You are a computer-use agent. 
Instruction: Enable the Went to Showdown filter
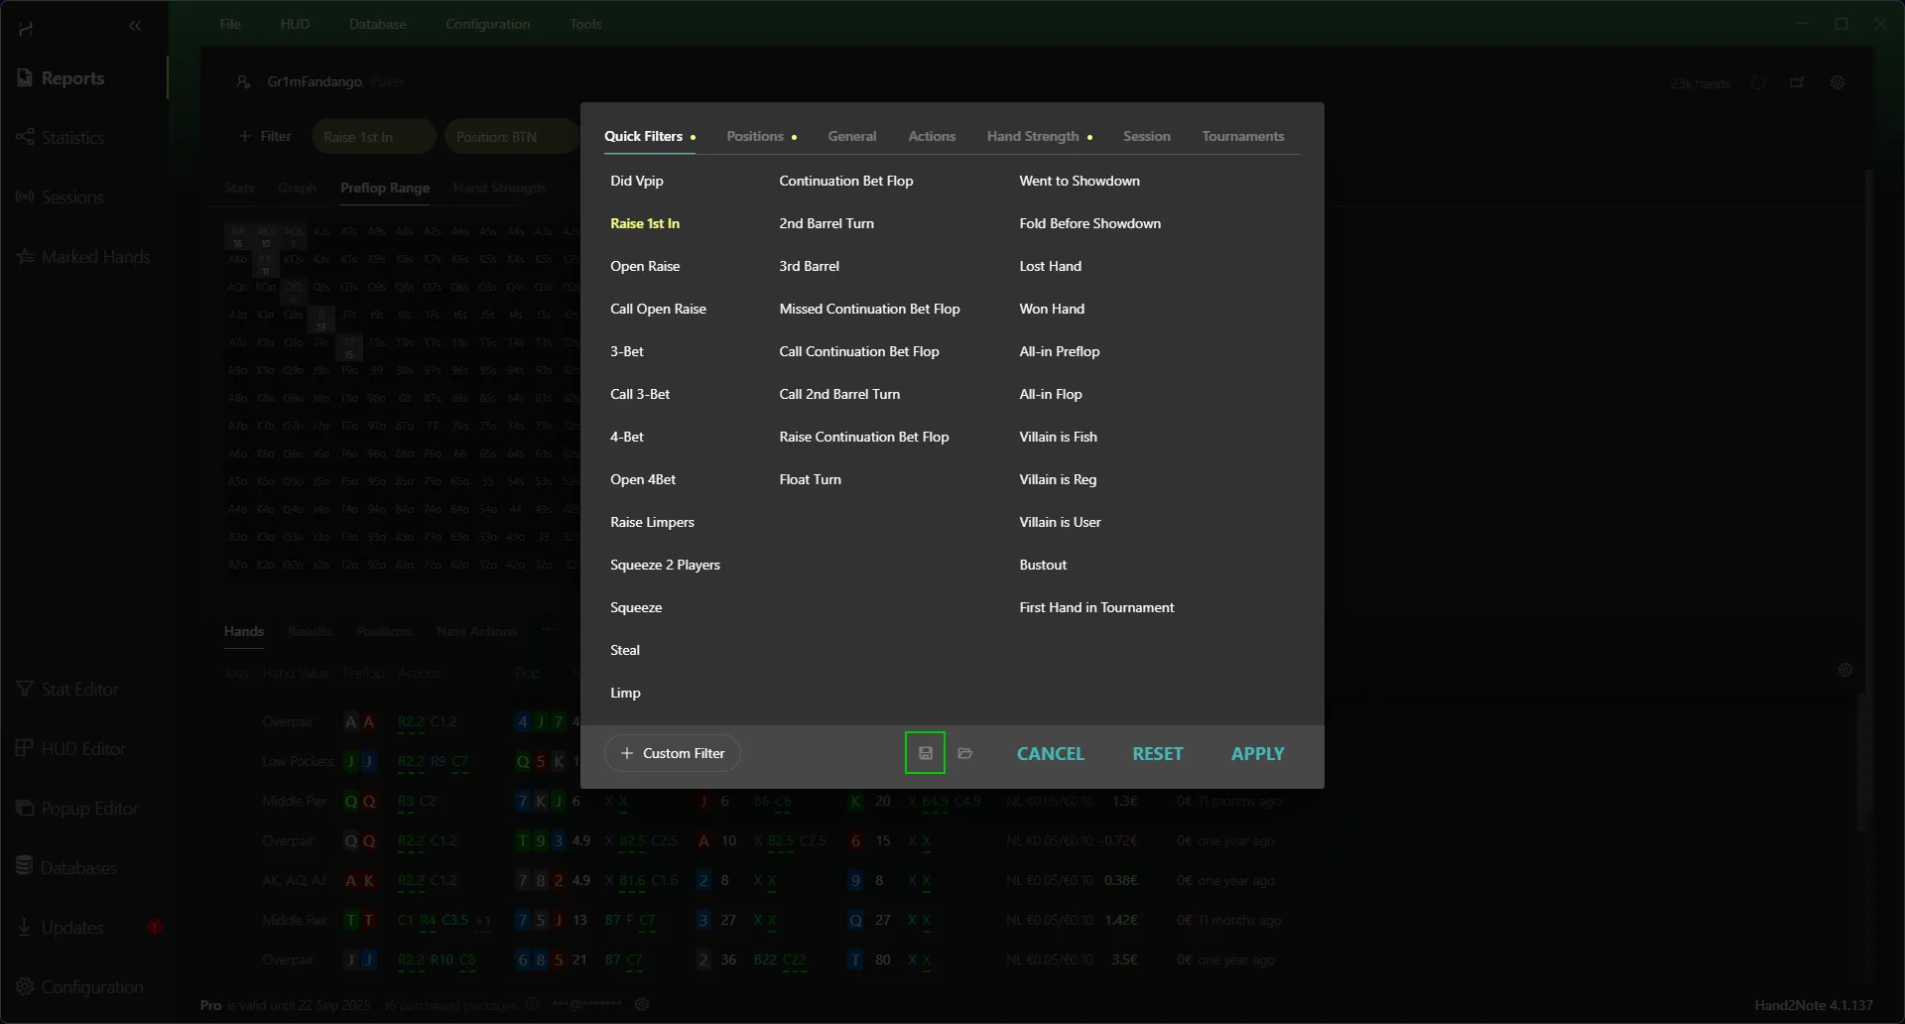1079,181
